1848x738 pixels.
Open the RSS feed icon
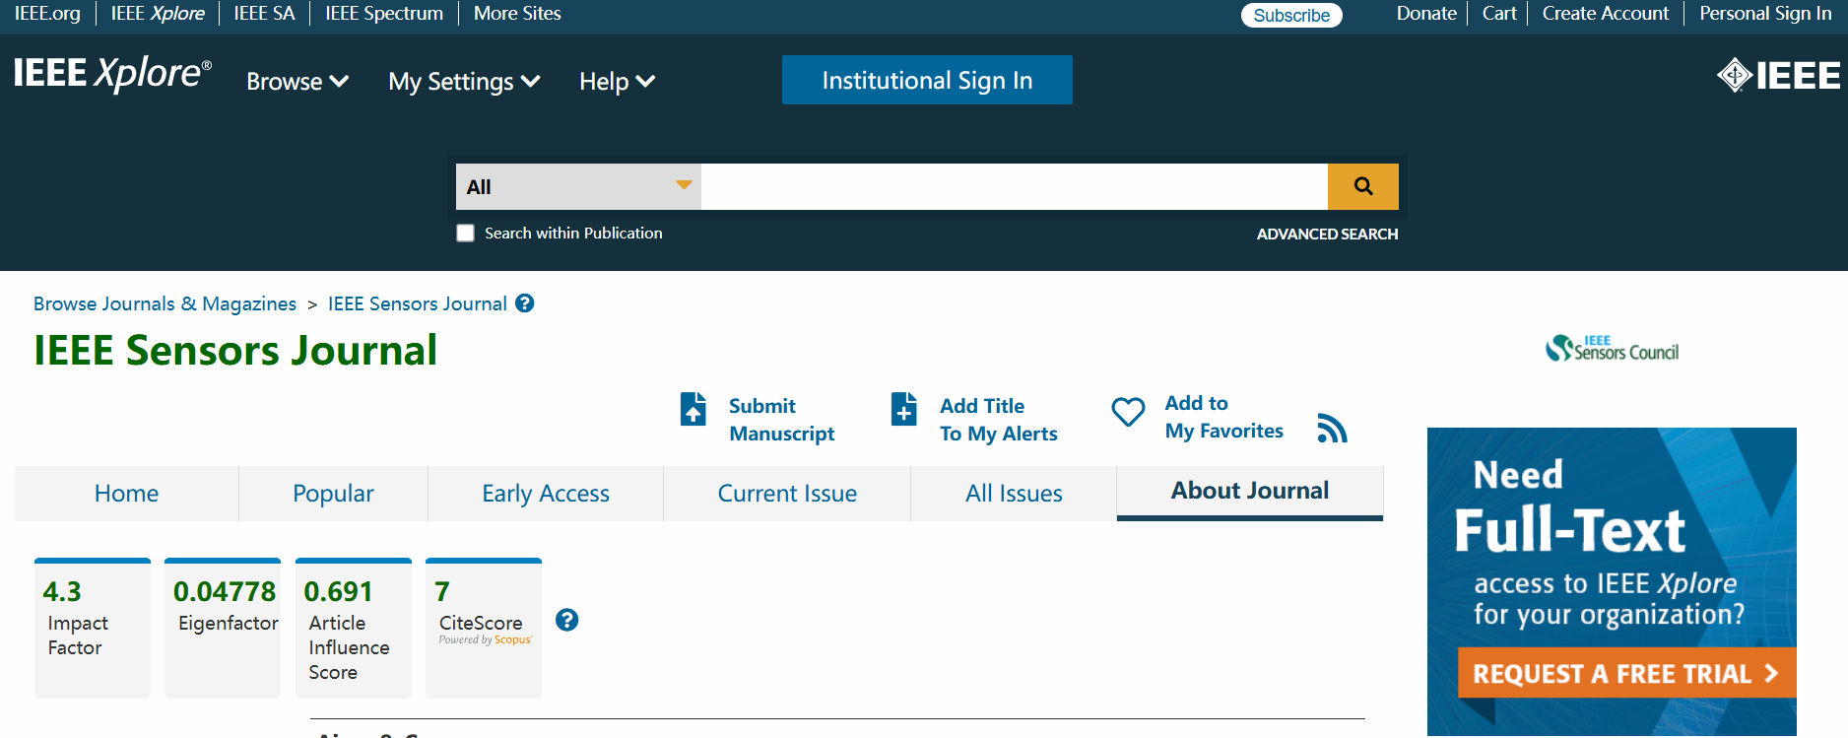[1332, 429]
